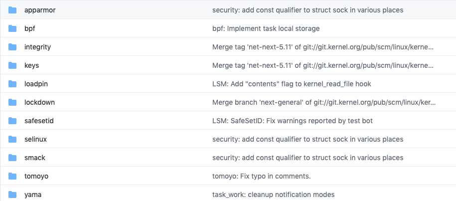Navigate into the selinux directory
The width and height of the screenshot is (456, 201).
[35, 139]
